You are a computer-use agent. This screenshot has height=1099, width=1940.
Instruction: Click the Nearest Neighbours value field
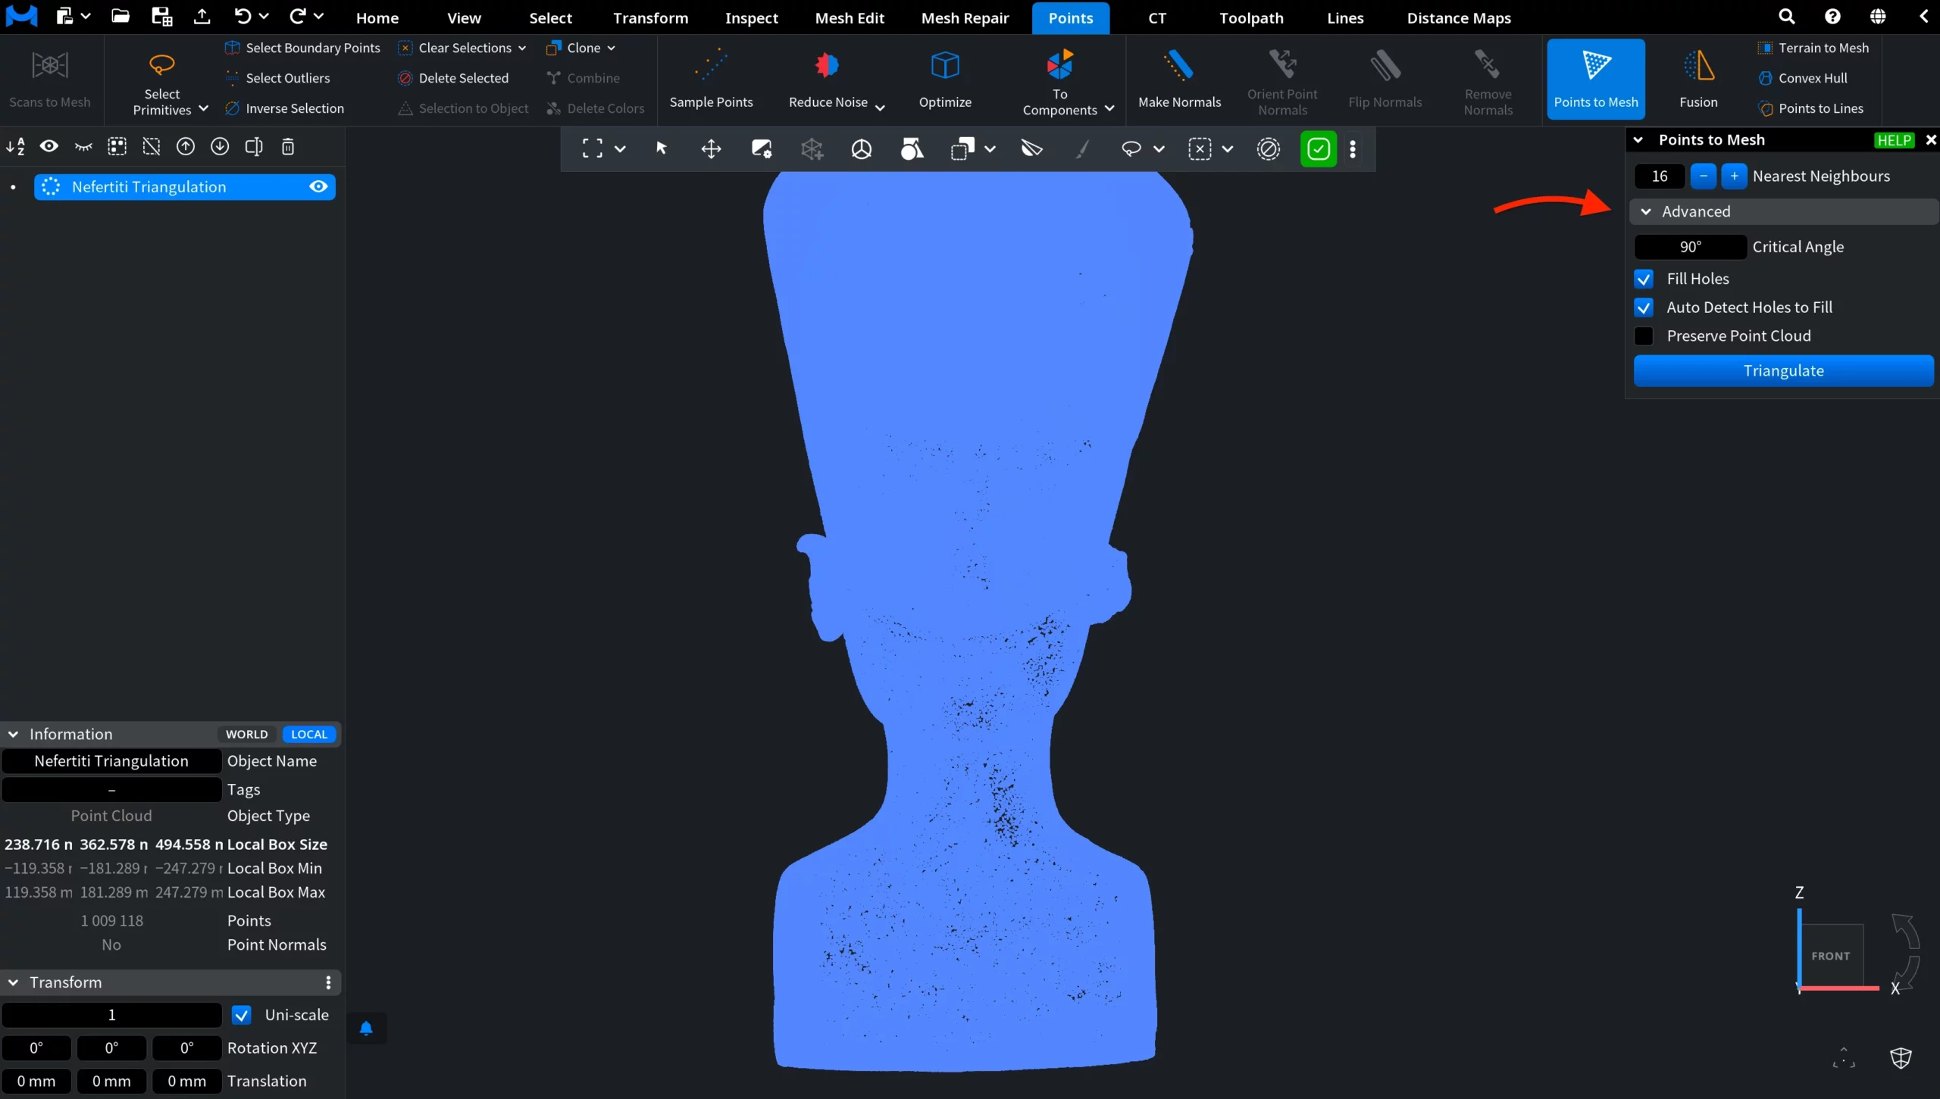pos(1660,176)
